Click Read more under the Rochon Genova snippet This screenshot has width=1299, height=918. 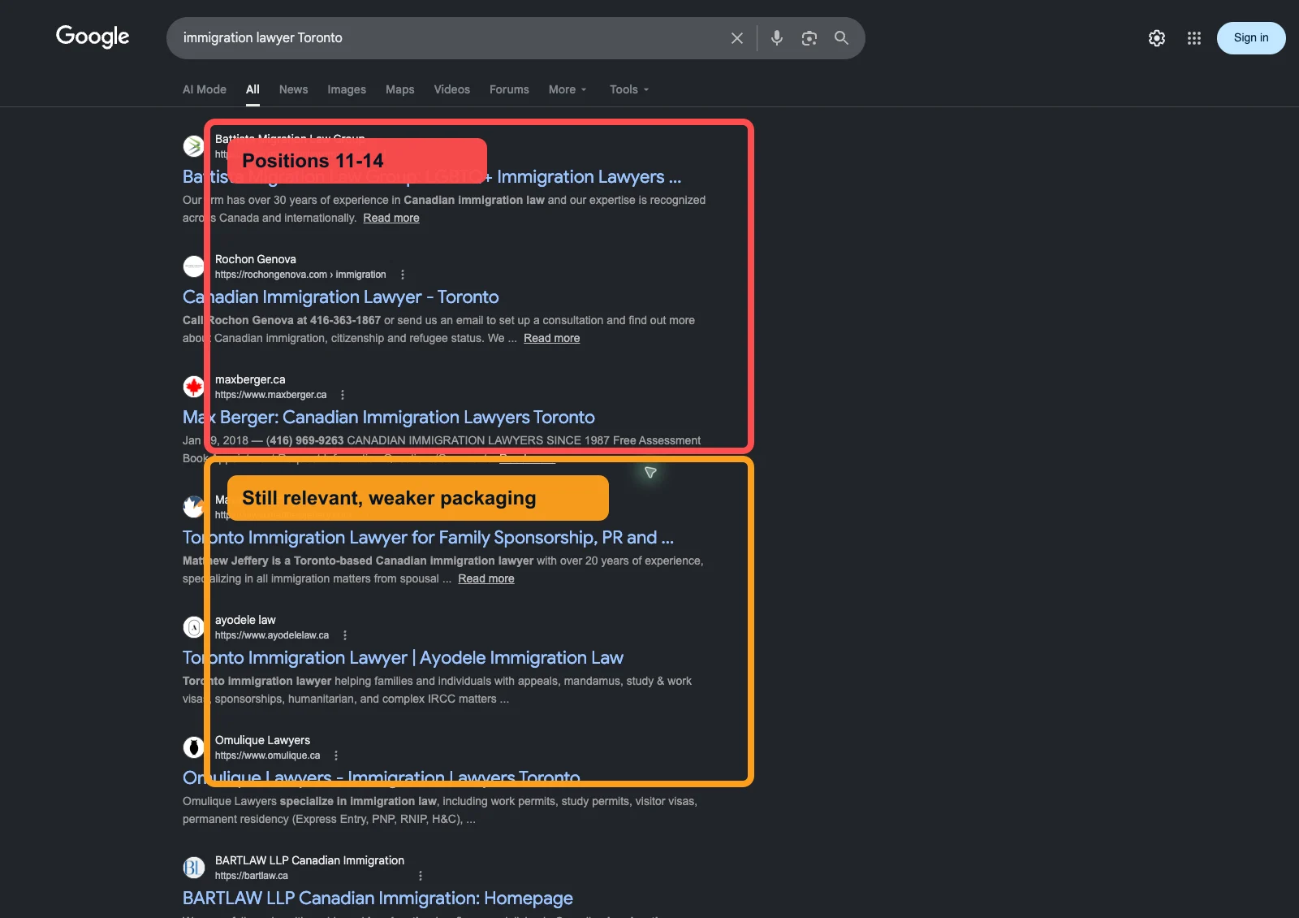click(552, 338)
